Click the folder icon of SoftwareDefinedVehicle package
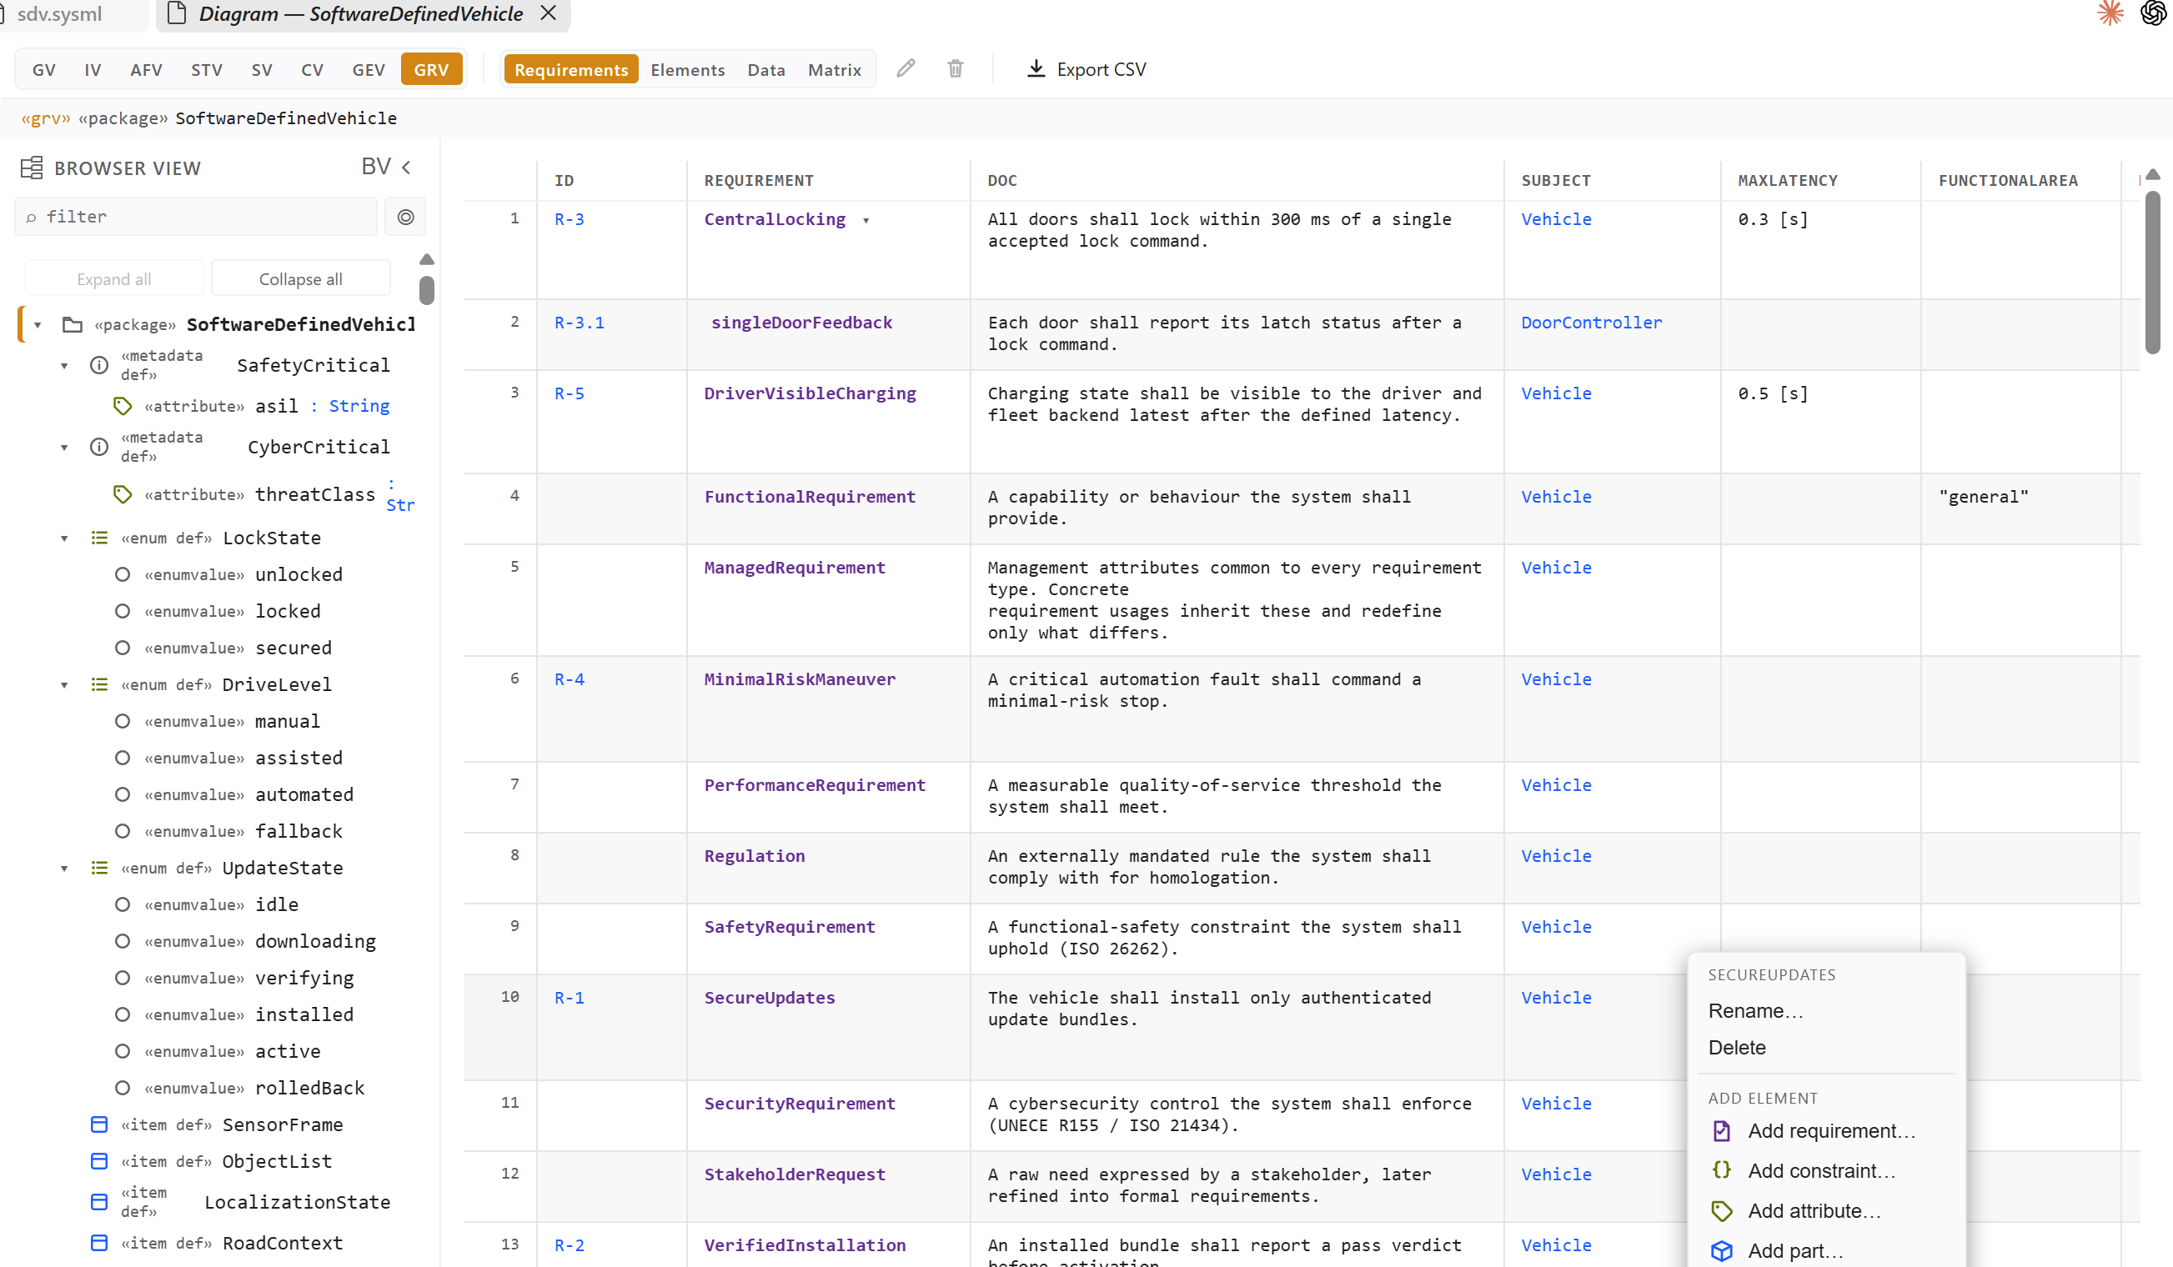Viewport: 2173px width, 1267px height. pos(73,325)
